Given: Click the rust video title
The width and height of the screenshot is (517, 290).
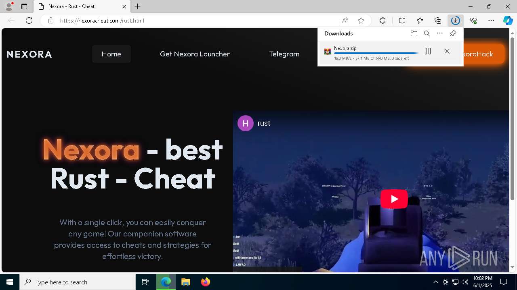Looking at the screenshot, I should click(264, 123).
